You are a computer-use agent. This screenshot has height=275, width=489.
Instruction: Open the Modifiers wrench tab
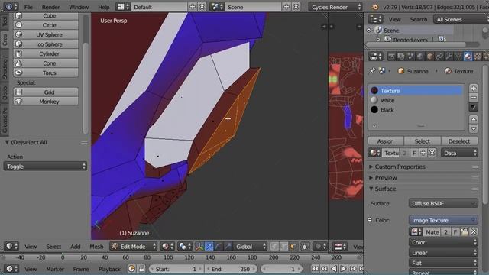(449, 57)
